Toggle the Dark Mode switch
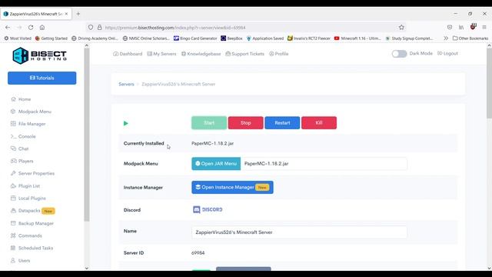Image resolution: width=492 pixels, height=277 pixels. click(399, 54)
